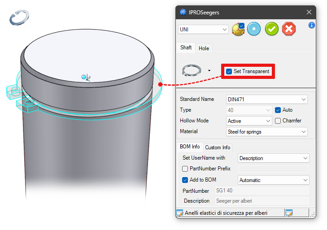Click the retaining ring shape icon

pos(191,71)
